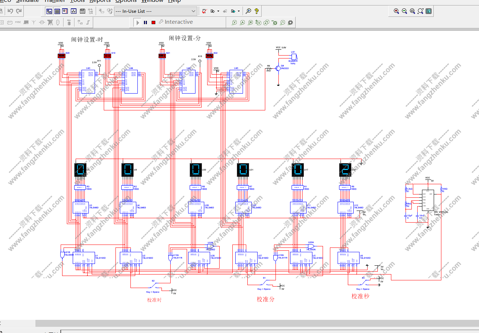Screen dimensions: 479x333
Task: Pause the simulation
Action: pos(145,22)
